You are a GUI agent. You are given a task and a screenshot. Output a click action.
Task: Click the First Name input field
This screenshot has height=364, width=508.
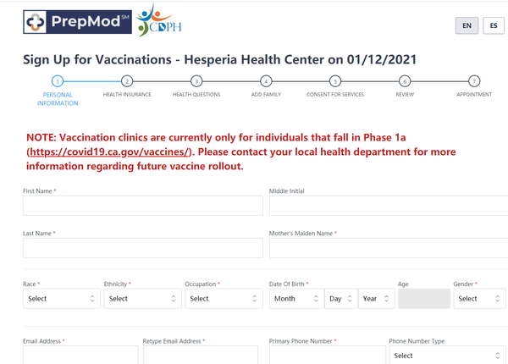(x=143, y=206)
